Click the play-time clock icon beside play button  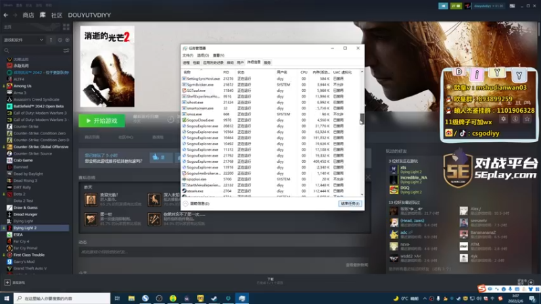170,120
